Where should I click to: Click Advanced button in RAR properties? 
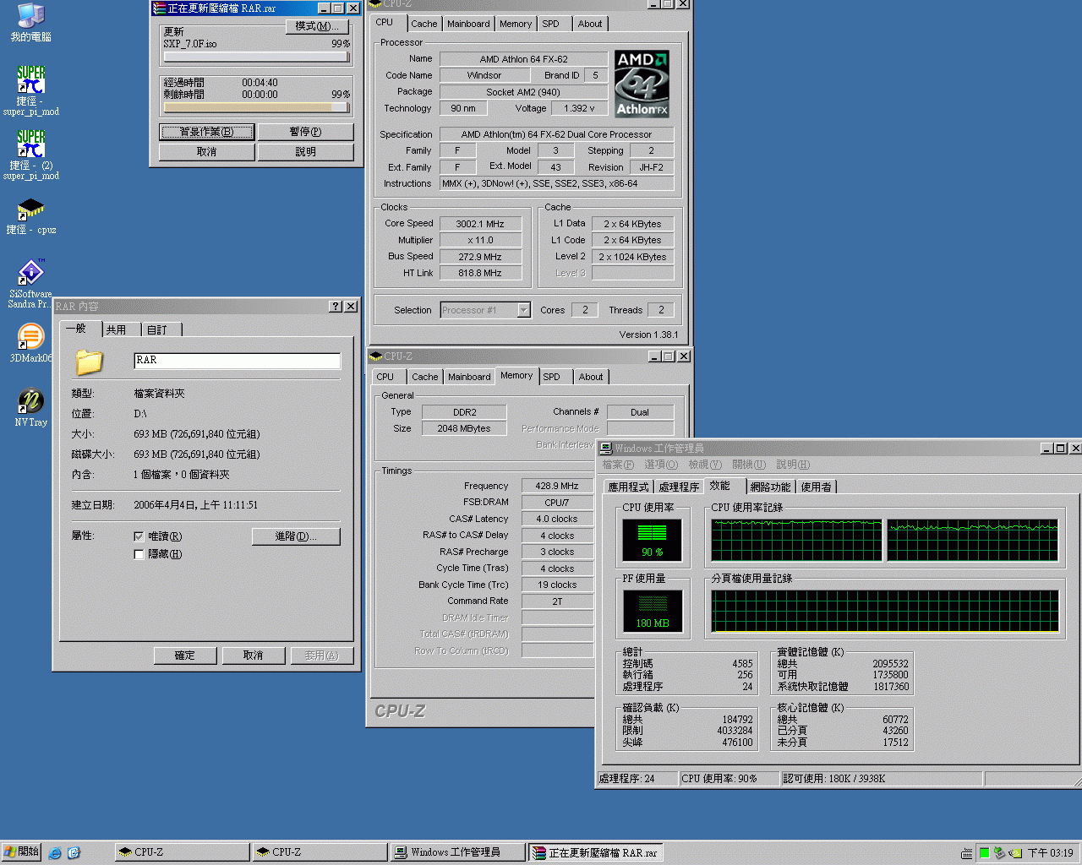(x=296, y=536)
